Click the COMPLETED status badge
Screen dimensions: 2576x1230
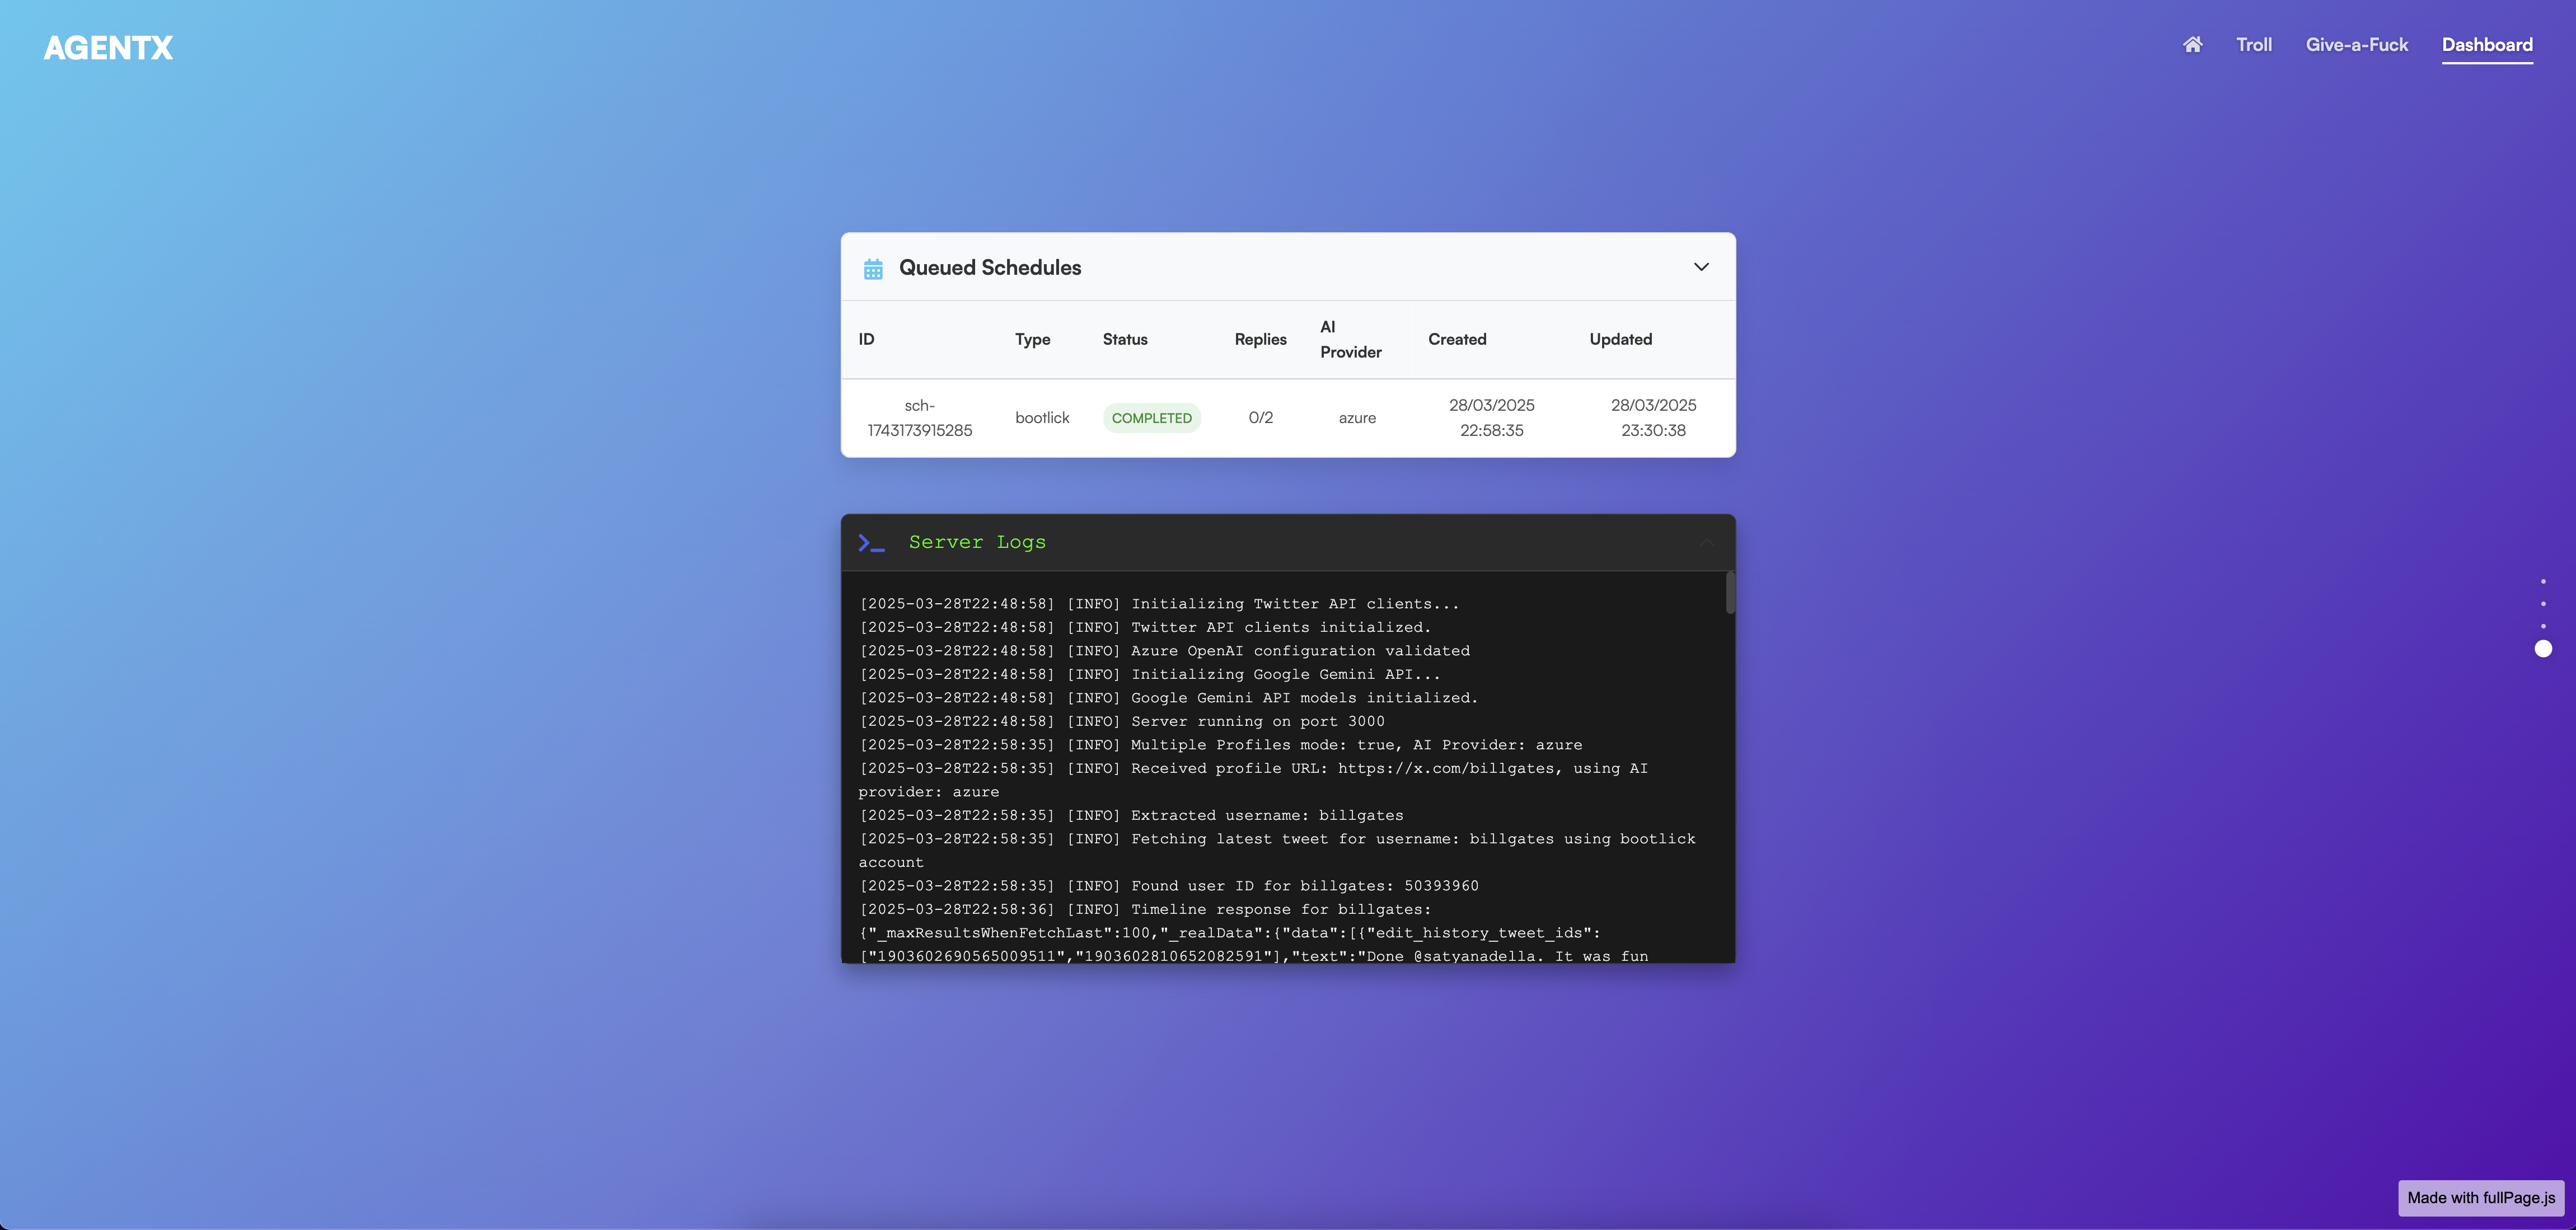pyautogui.click(x=1151, y=418)
